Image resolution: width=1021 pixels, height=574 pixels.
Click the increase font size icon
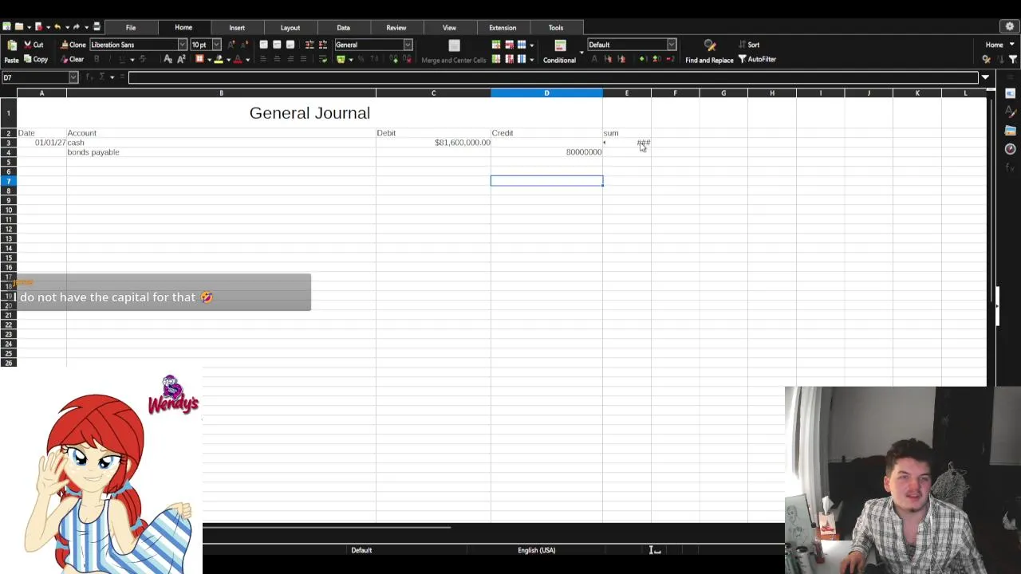(231, 45)
